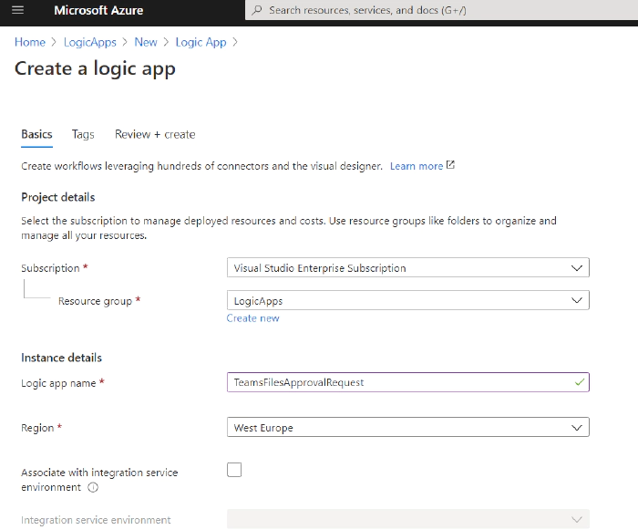Screen dimensions: 638x530
Task: Enable Associate with integration service environment checkbox
Action: point(234,470)
